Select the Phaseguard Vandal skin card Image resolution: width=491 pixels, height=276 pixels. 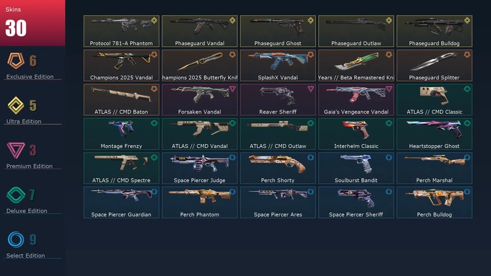[x=200, y=32]
